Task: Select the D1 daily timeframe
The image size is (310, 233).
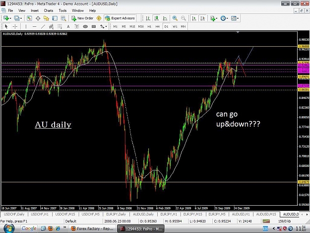Action: [166, 26]
